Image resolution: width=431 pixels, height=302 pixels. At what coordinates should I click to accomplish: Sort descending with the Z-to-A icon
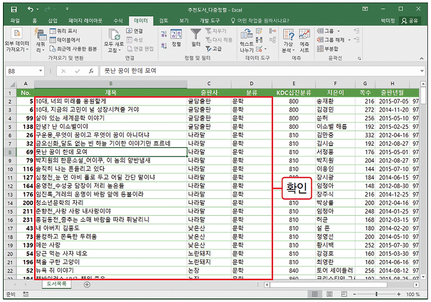click(164, 46)
